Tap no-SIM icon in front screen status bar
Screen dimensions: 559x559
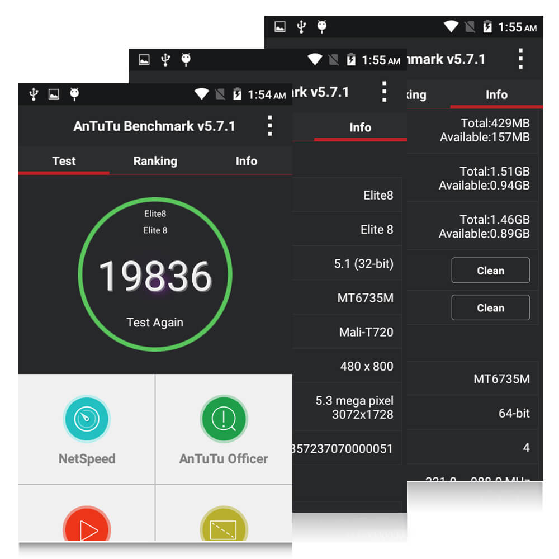pos(220,94)
